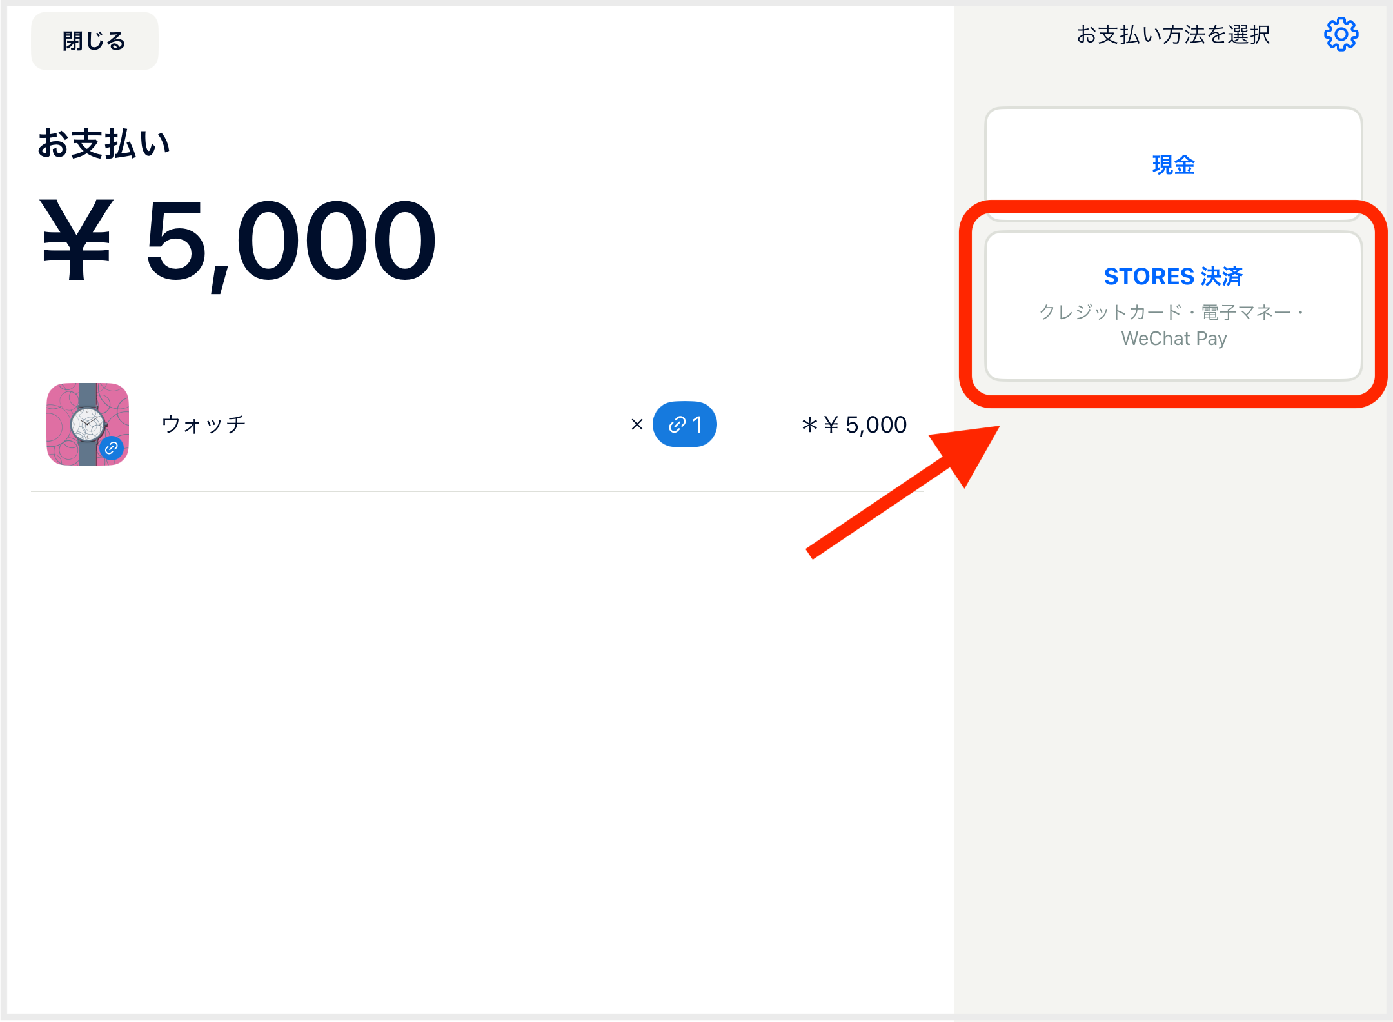Click the お支払い heading
The height and width of the screenshot is (1022, 1393).
click(104, 143)
